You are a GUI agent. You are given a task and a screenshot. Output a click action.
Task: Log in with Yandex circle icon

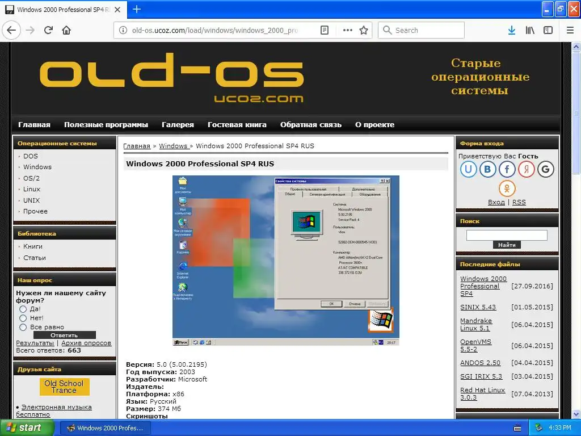[x=526, y=169]
